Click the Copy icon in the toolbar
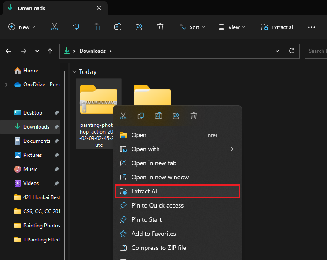 76,27
